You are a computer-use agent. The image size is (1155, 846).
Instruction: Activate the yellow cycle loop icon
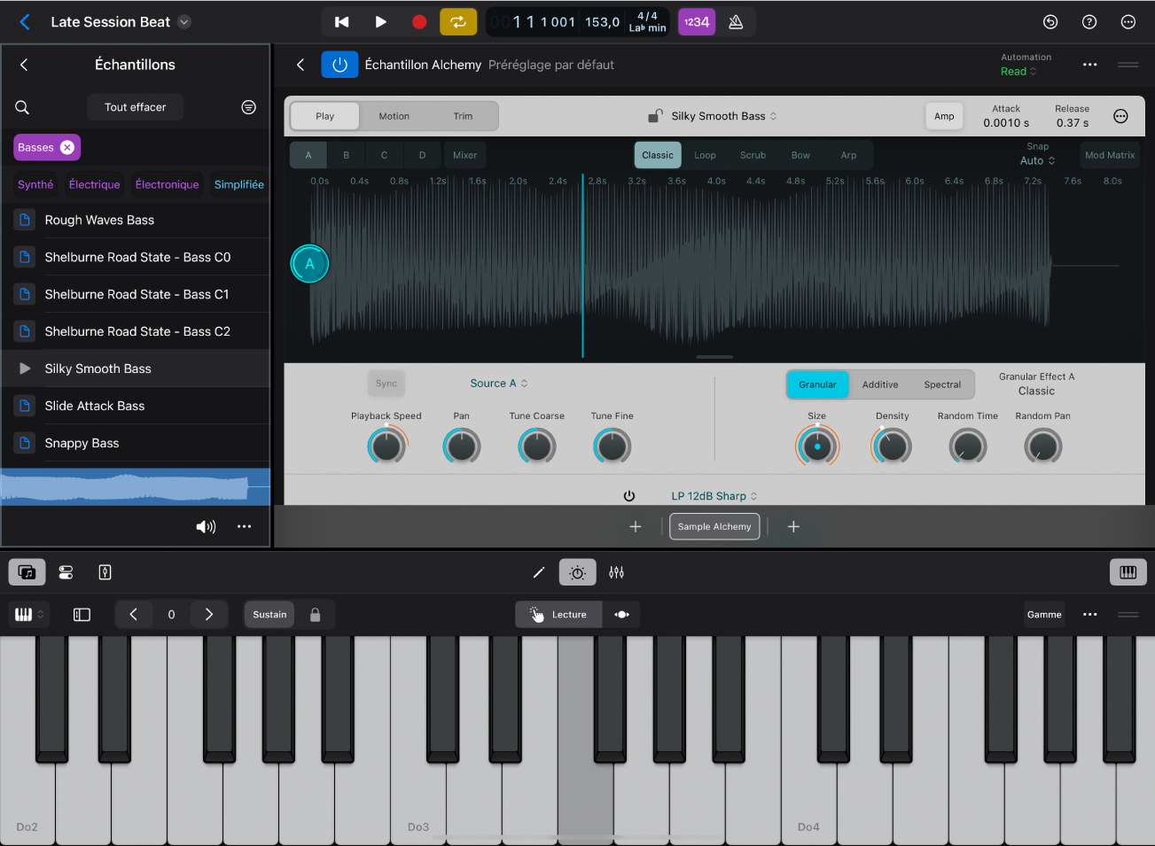coord(458,21)
